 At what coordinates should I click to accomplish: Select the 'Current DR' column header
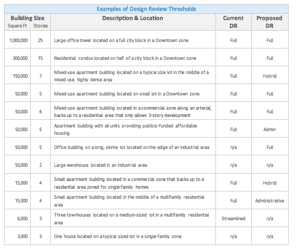click(233, 22)
